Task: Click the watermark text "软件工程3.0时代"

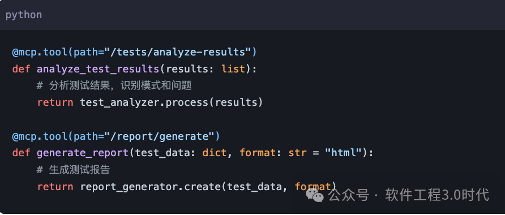Action: 437,195
